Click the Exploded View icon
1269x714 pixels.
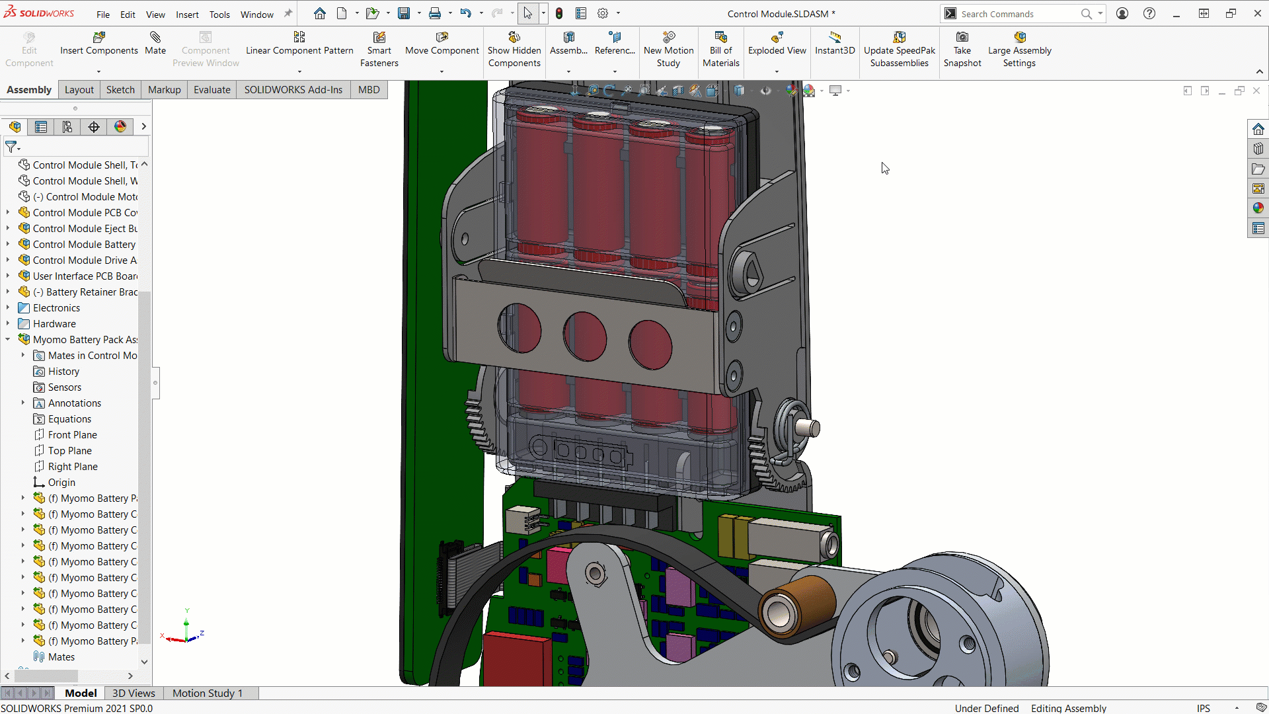[777, 43]
